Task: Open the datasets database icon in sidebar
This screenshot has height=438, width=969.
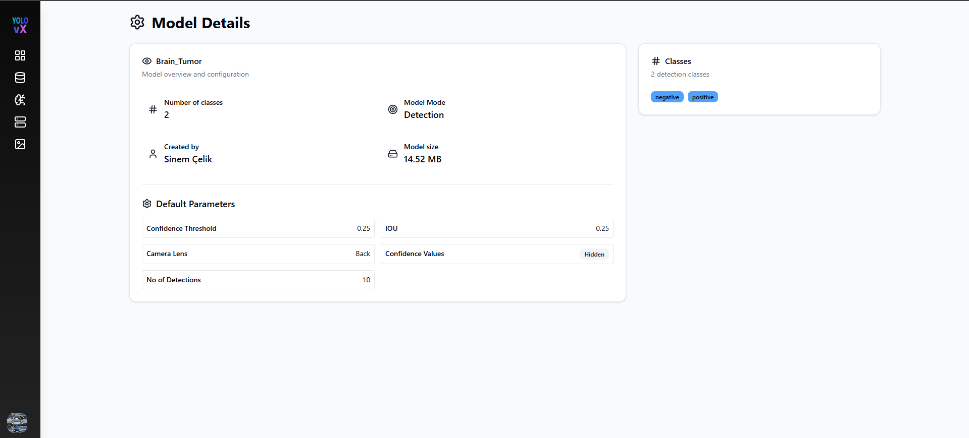Action: pyautogui.click(x=20, y=78)
